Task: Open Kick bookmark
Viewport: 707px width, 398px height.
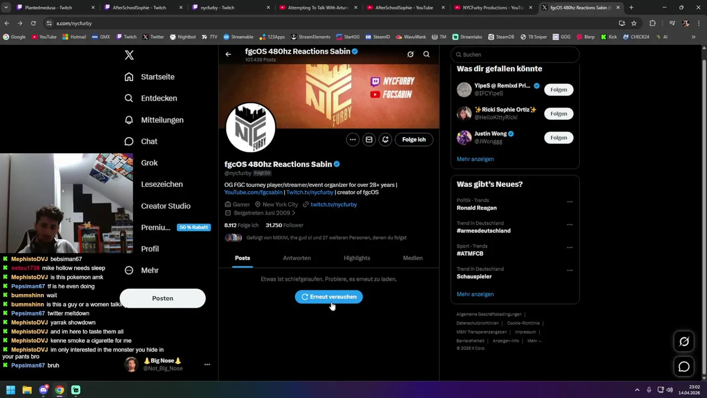Action: [609, 37]
